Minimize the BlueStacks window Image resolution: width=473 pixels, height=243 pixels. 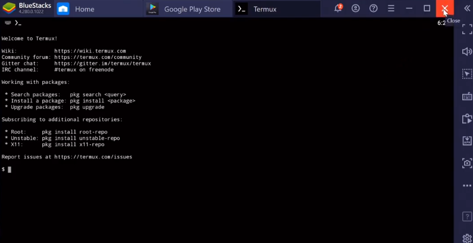click(x=409, y=8)
